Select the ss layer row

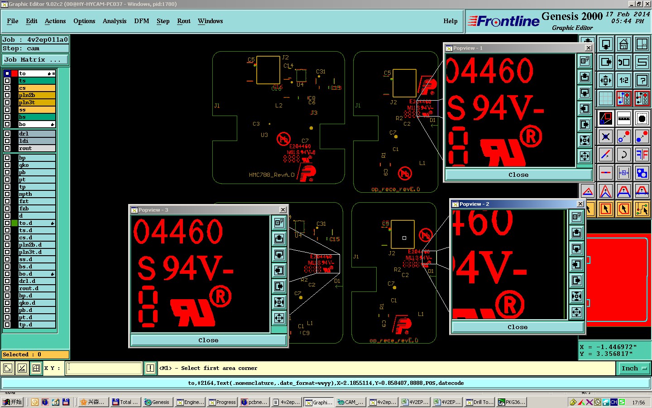click(x=37, y=110)
